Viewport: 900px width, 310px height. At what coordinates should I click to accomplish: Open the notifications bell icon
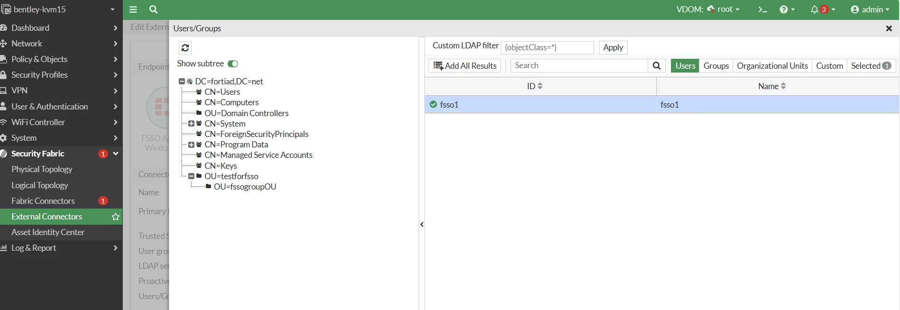point(814,9)
